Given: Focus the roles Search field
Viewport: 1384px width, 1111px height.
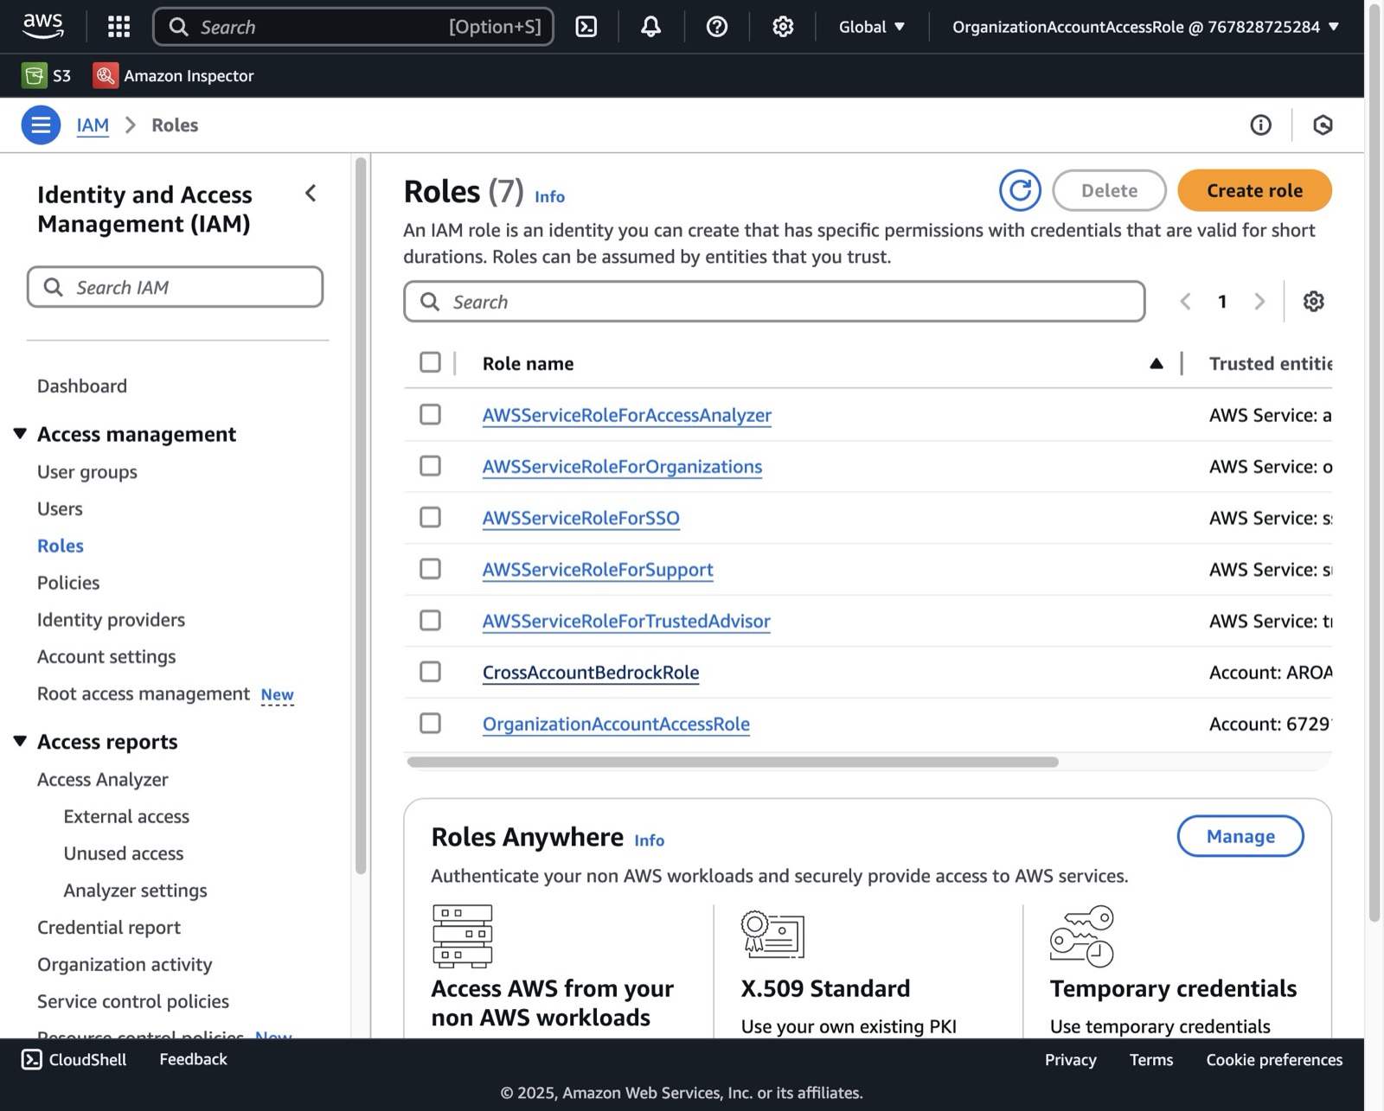Looking at the screenshot, I should (774, 302).
